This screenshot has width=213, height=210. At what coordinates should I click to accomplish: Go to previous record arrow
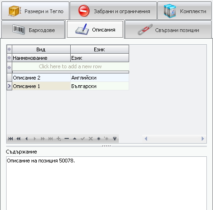pyautogui.click(x=26, y=138)
